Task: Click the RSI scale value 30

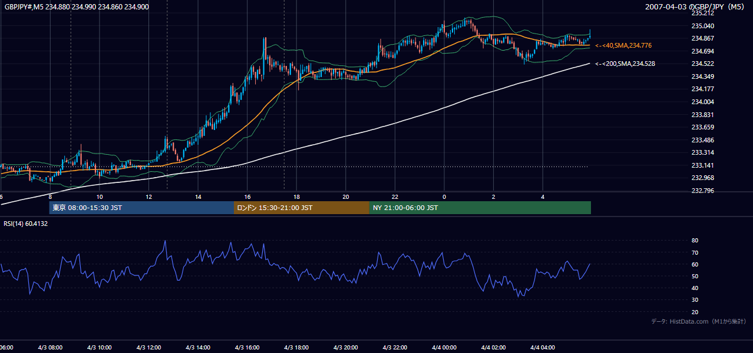Action: (x=695, y=300)
